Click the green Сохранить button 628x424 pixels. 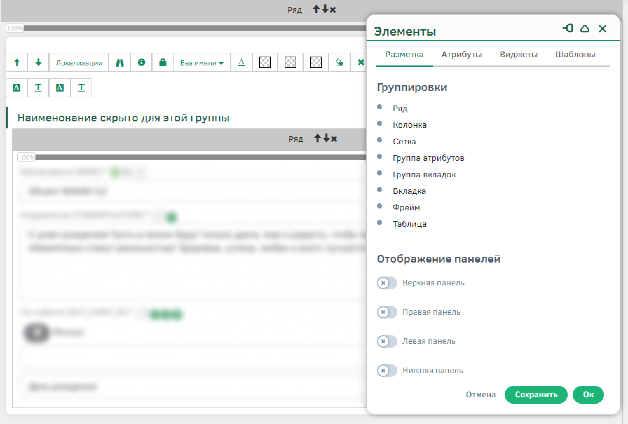(x=536, y=395)
